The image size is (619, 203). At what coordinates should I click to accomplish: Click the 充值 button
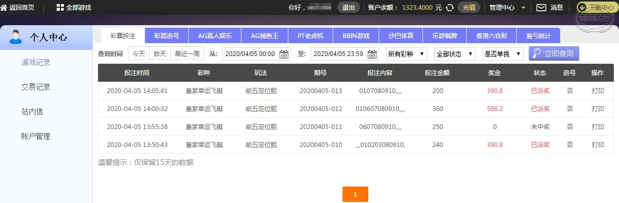coord(469,8)
